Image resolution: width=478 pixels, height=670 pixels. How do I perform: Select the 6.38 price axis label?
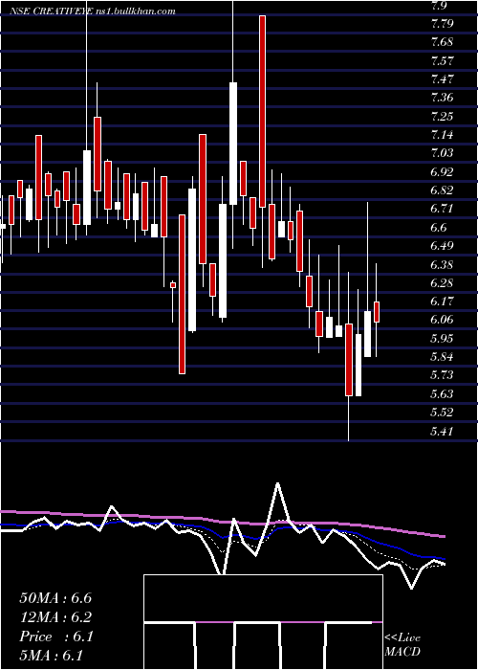(442, 264)
